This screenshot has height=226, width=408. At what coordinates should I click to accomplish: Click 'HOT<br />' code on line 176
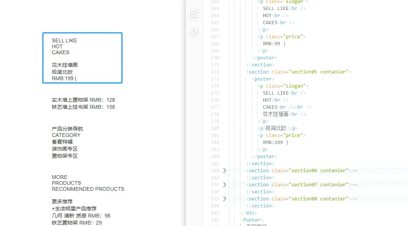tap(275, 100)
